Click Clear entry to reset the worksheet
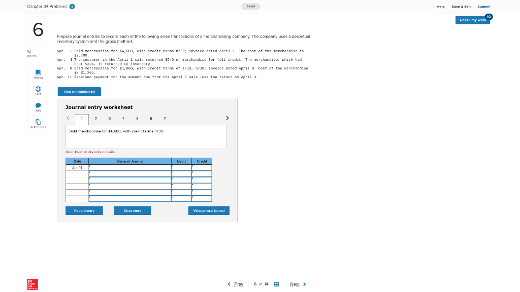The height and width of the screenshot is (292, 520). click(132, 210)
